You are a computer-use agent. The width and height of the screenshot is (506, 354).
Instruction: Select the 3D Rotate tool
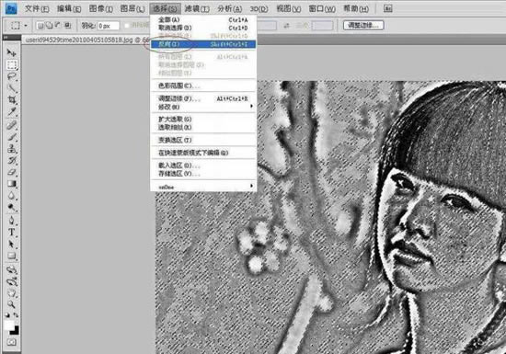pos(12,269)
